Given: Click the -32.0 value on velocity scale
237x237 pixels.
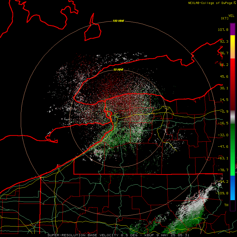Looking at the screenshot, I should (223, 135).
